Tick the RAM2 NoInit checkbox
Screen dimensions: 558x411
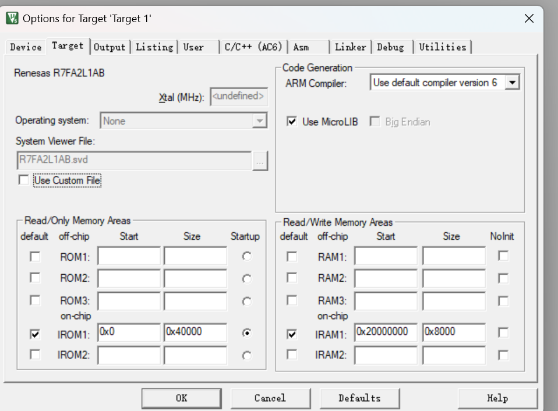coord(503,278)
